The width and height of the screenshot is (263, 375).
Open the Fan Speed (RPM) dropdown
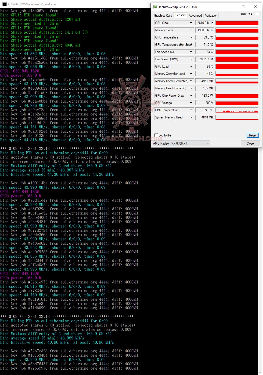[x=191, y=59]
